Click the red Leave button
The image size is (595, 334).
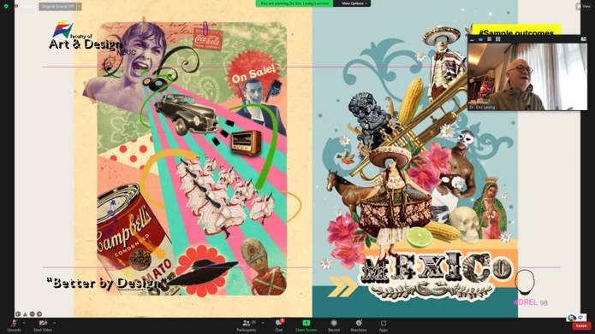(x=581, y=325)
